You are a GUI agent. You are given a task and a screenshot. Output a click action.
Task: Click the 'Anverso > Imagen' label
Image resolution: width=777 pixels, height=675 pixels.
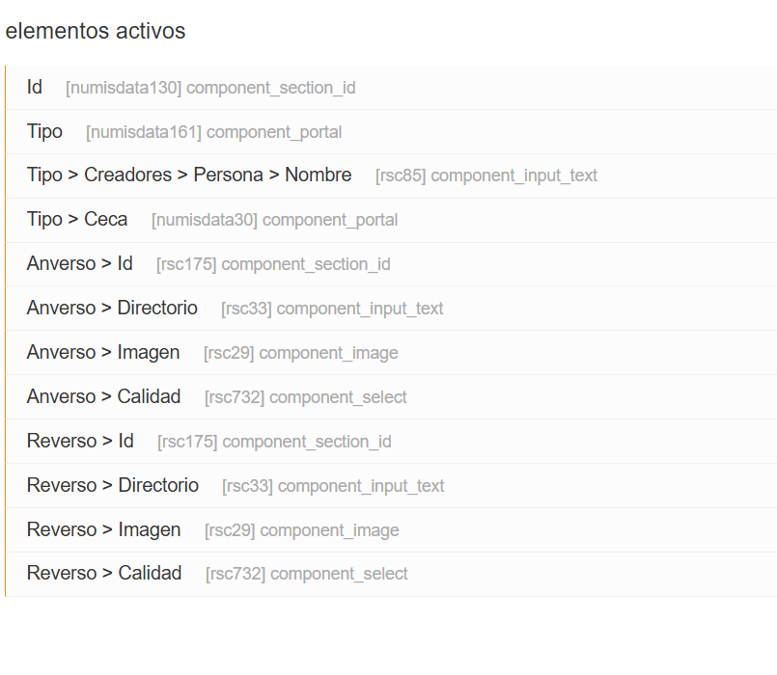click(x=103, y=353)
